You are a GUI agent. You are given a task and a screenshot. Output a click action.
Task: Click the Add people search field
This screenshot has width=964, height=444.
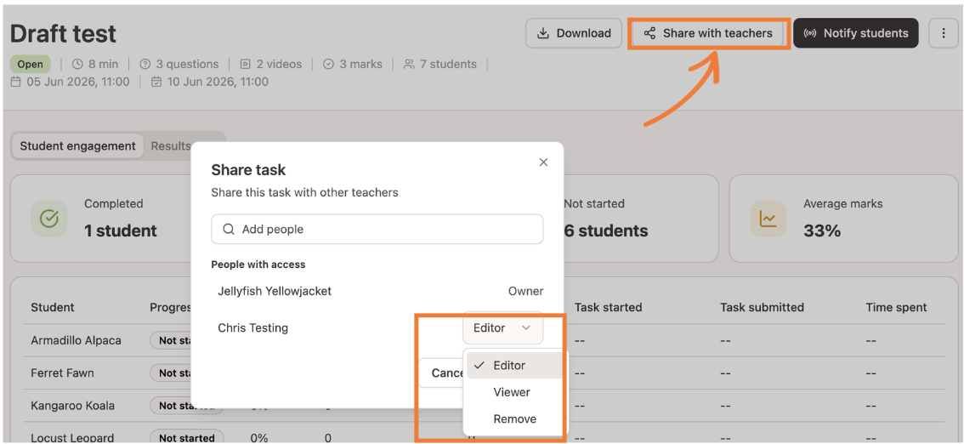(x=377, y=229)
